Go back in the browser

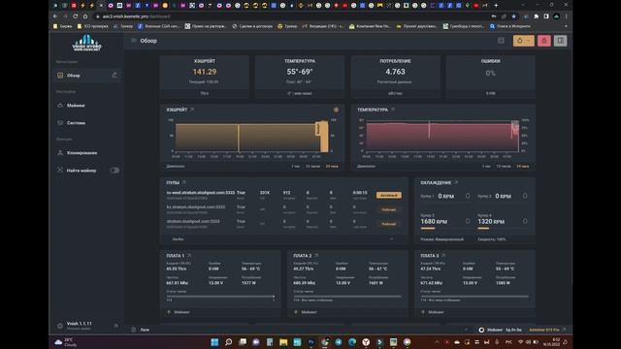pos(55,16)
